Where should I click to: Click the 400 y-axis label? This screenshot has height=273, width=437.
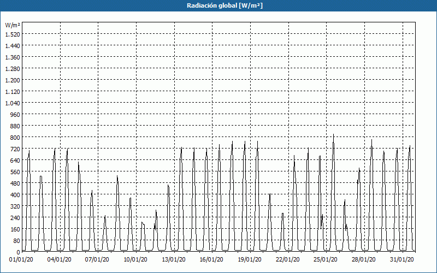[15, 195]
